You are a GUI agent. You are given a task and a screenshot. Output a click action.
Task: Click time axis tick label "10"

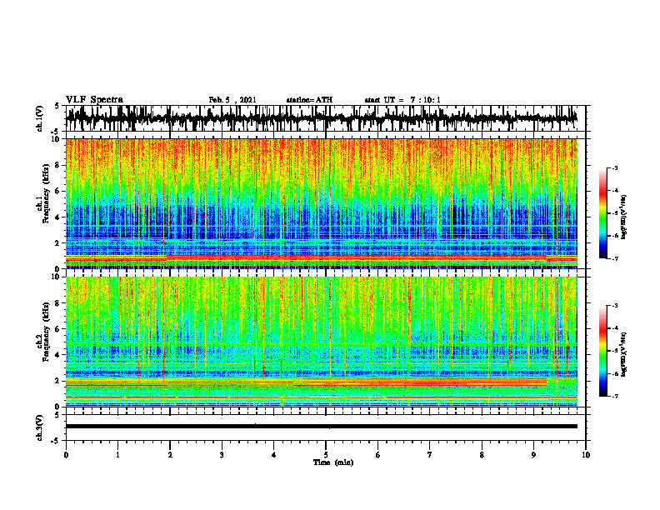pyautogui.click(x=586, y=455)
